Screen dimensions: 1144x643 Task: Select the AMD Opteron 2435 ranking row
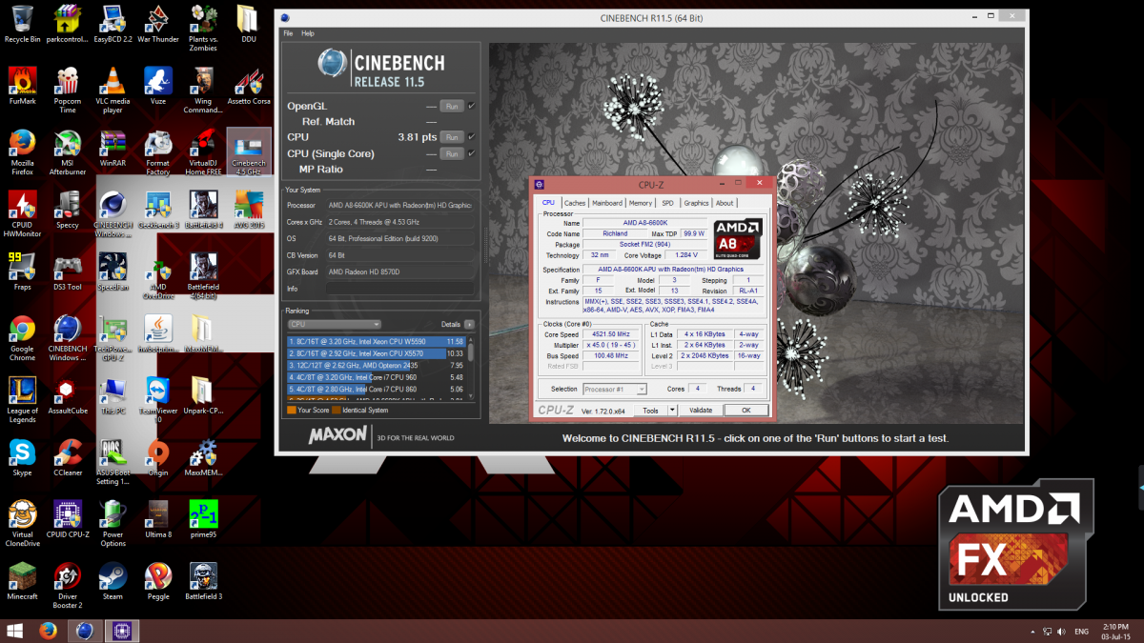click(376, 365)
